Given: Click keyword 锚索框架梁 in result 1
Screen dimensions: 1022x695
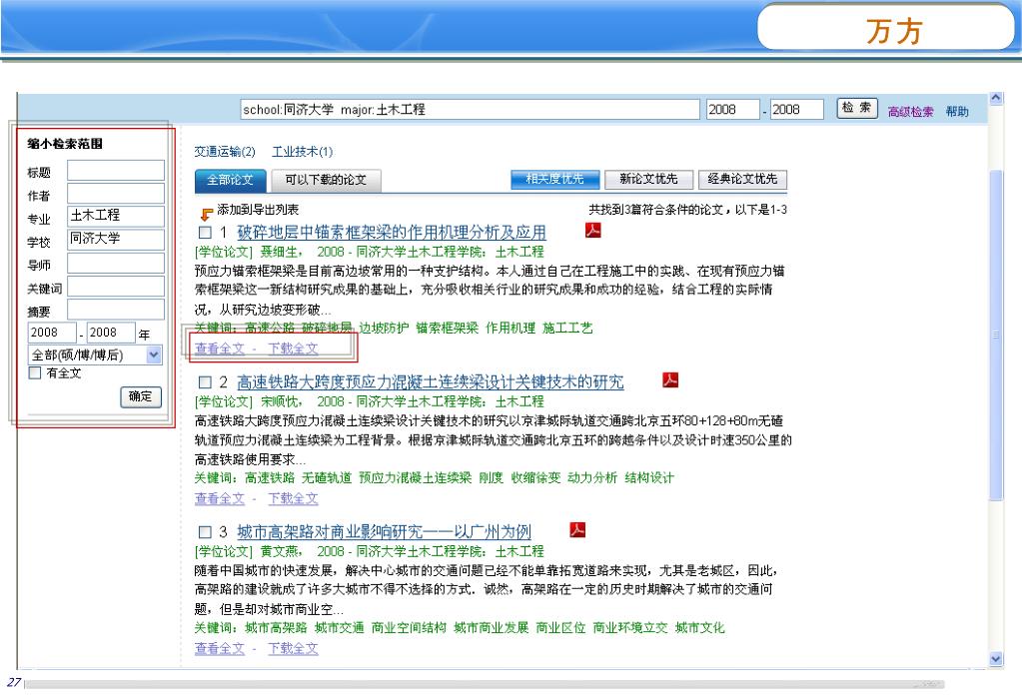Looking at the screenshot, I should point(448,329).
